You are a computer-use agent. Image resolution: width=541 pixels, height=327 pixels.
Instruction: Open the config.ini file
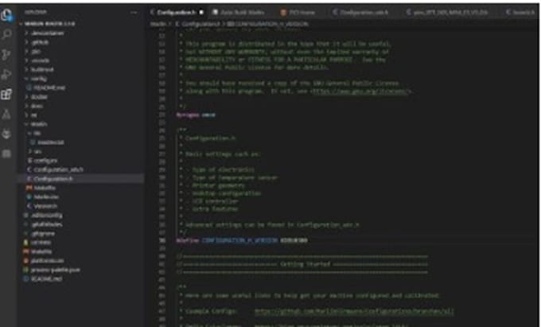coord(45,161)
